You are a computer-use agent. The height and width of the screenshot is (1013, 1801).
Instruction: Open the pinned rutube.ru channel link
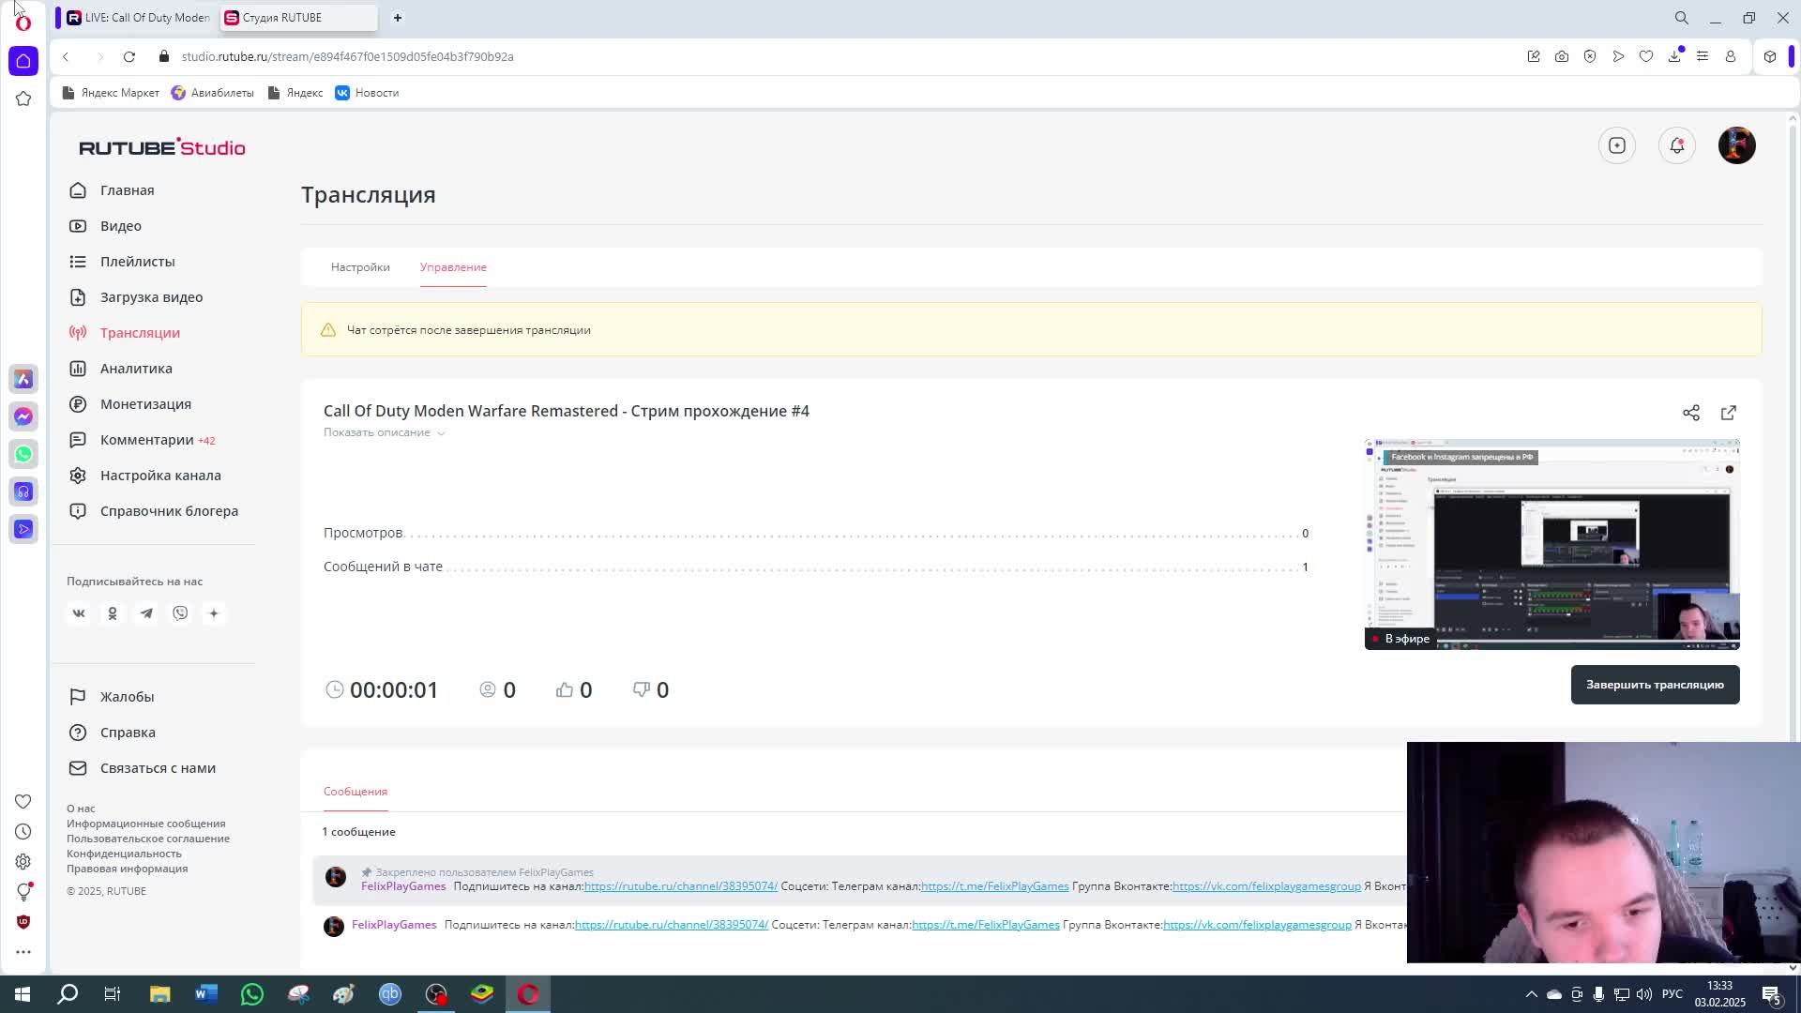[x=680, y=886]
